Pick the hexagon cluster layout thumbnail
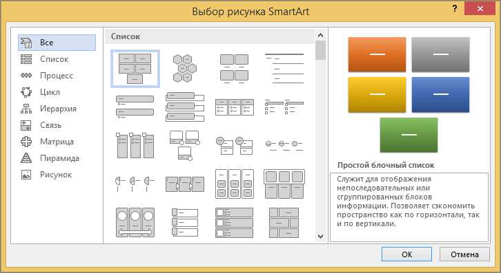 click(185, 68)
